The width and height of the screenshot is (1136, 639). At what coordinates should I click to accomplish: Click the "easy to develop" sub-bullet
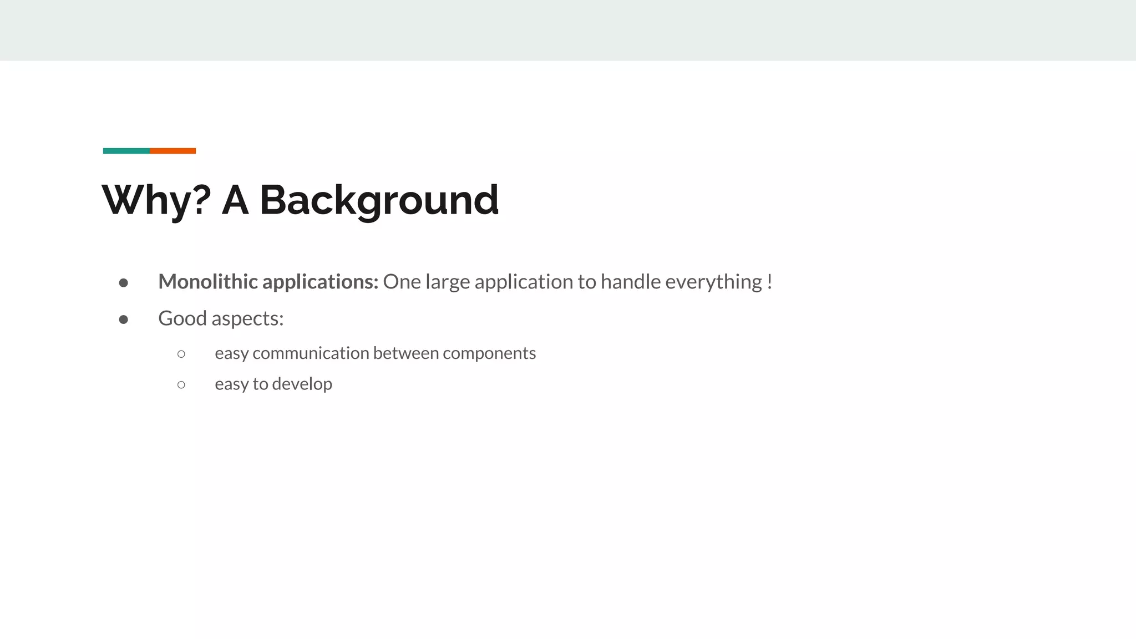273,384
